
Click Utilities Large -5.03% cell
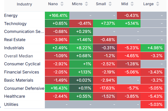153,104
